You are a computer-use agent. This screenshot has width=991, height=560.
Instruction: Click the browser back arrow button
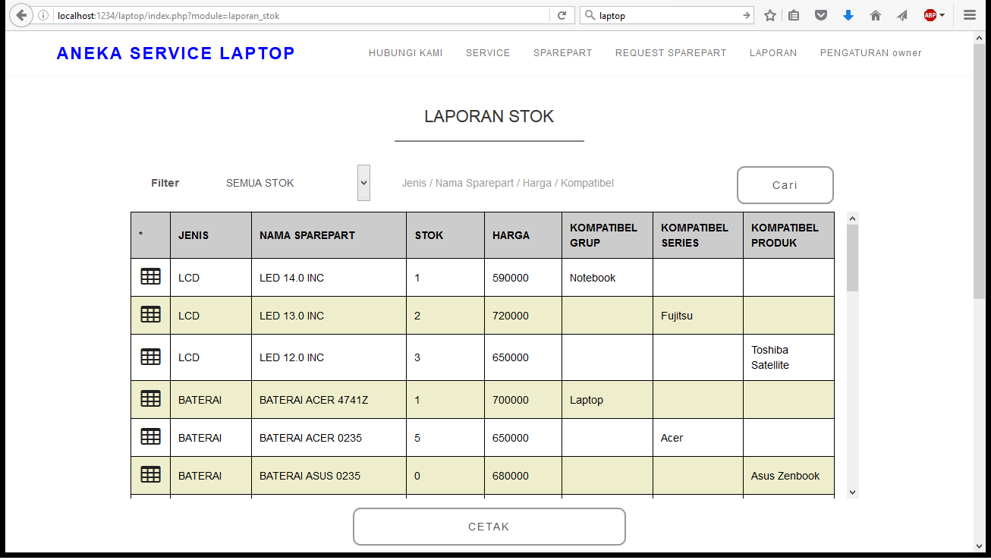(20, 15)
